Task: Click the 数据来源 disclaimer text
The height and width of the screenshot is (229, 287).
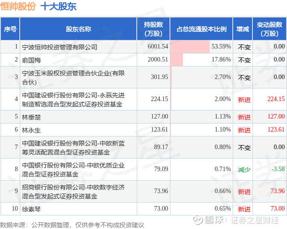Action: (72, 225)
